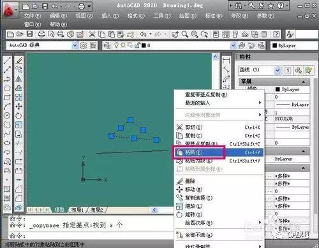Choose 旋转(O) in context menu
The image size is (319, 248).
click(x=219, y=214)
